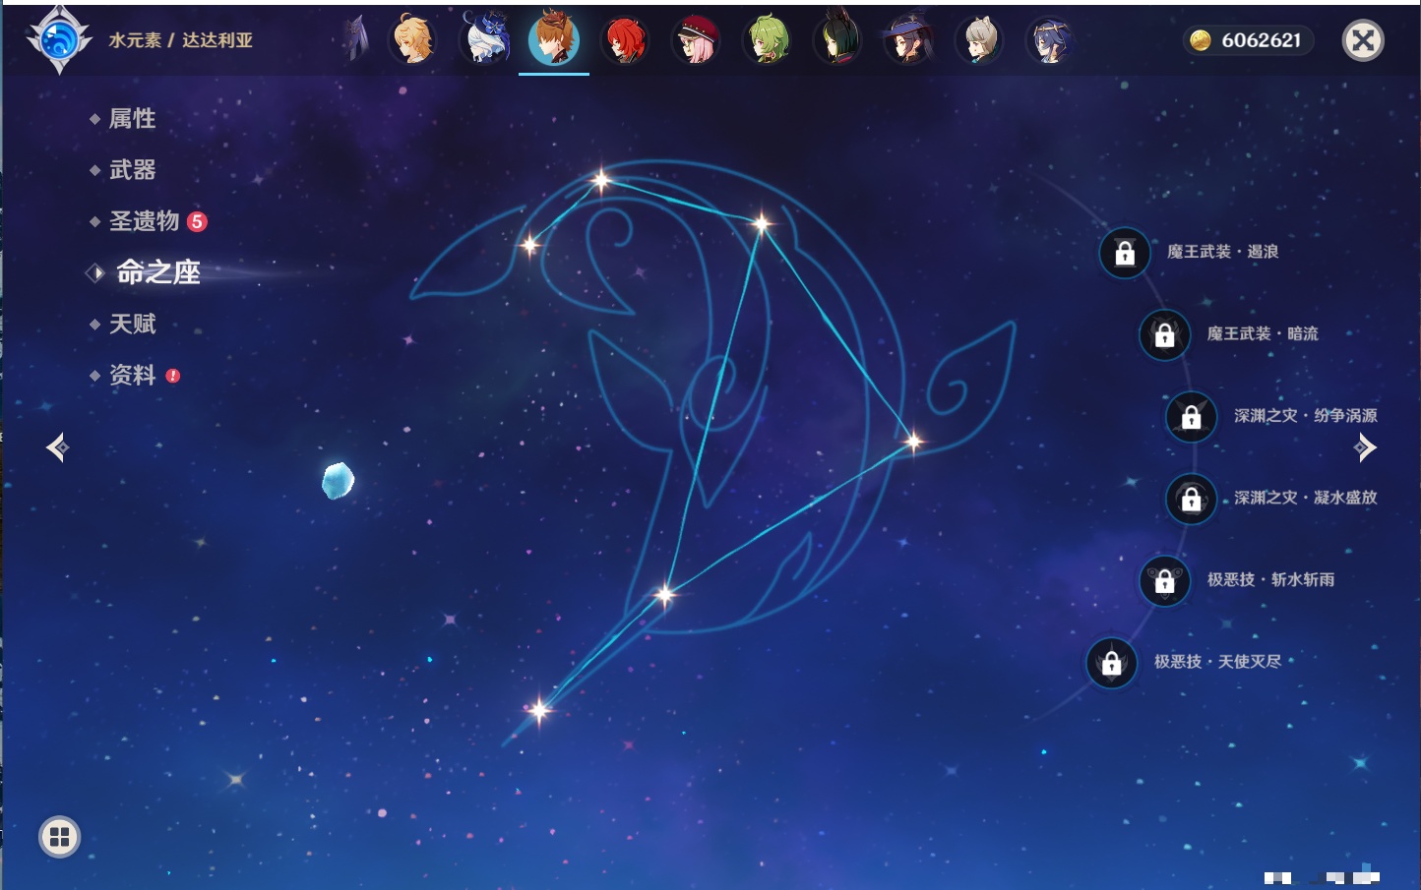Open the 武器 weapon menu
The height and width of the screenshot is (890, 1421).
(x=132, y=170)
